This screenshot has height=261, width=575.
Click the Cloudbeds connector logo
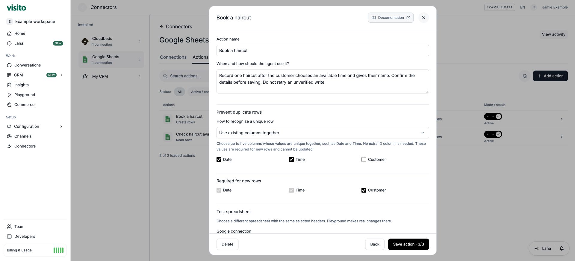(85, 41)
